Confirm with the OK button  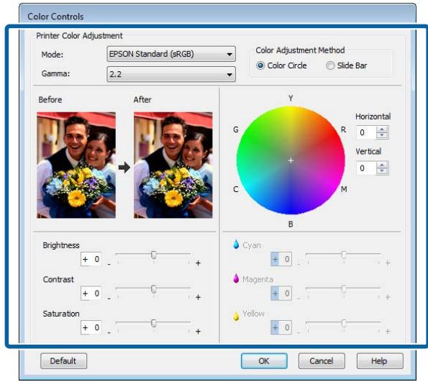[x=264, y=361]
